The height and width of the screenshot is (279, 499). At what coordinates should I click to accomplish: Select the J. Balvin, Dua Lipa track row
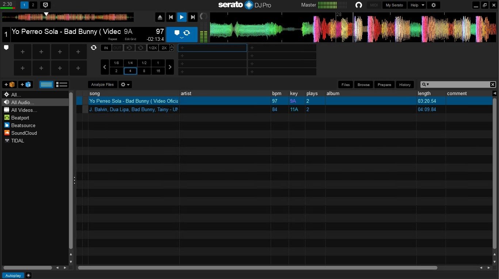click(x=284, y=109)
